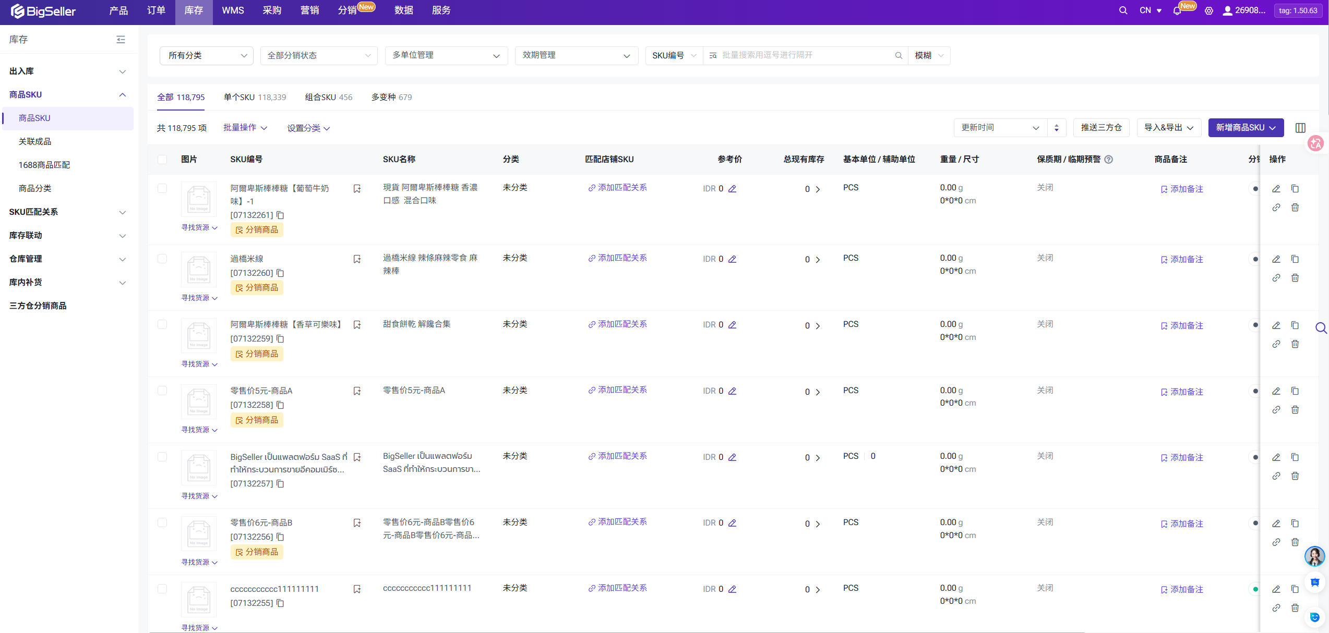Tick checkbox for ccccccccccc111111111 row
The height and width of the screenshot is (633, 1329).
coord(162,589)
